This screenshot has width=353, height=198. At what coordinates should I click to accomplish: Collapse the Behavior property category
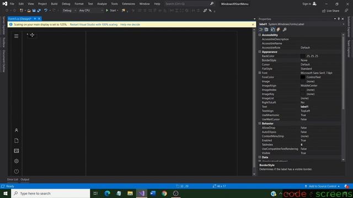click(260, 123)
